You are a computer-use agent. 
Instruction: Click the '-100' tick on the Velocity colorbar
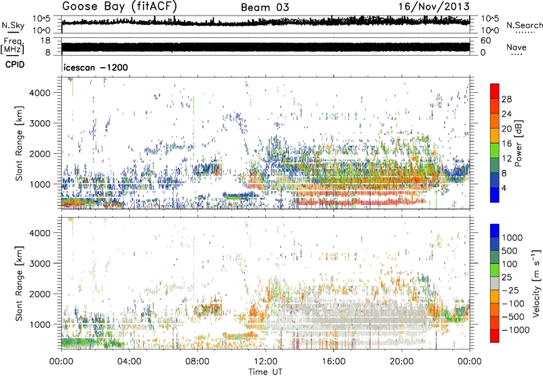tap(513, 303)
